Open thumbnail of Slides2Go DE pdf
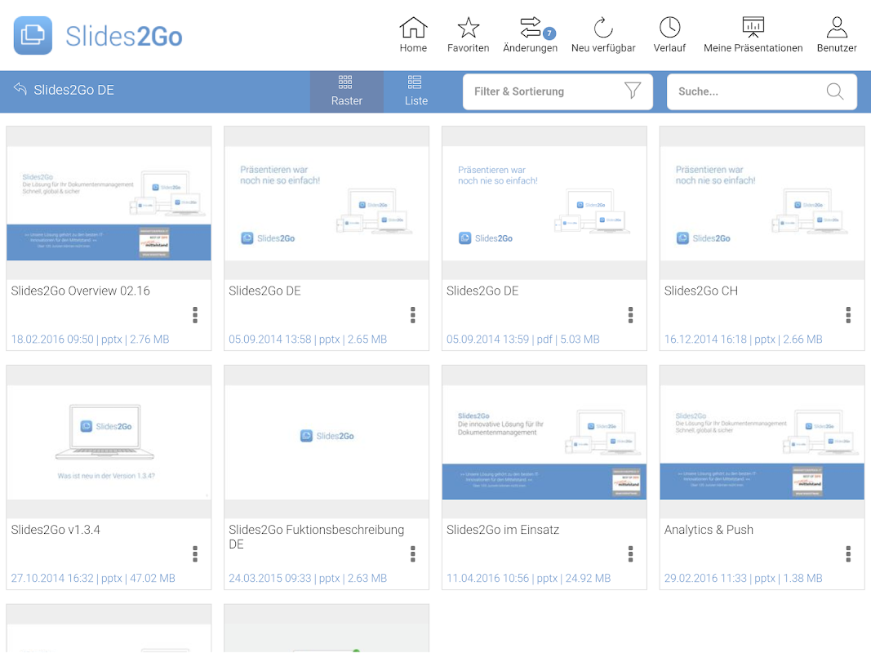871x653 pixels. coord(544,203)
